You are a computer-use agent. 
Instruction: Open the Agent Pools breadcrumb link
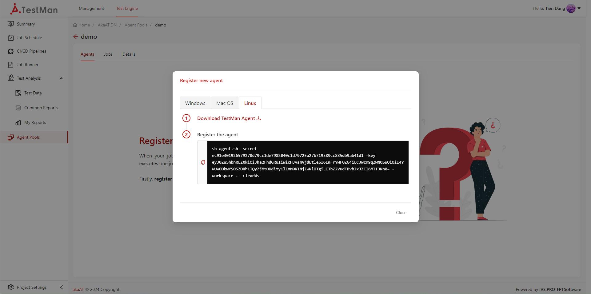click(x=136, y=25)
